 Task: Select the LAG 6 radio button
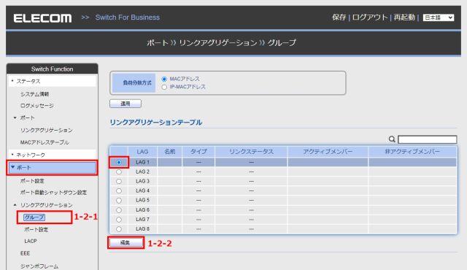coord(119,210)
